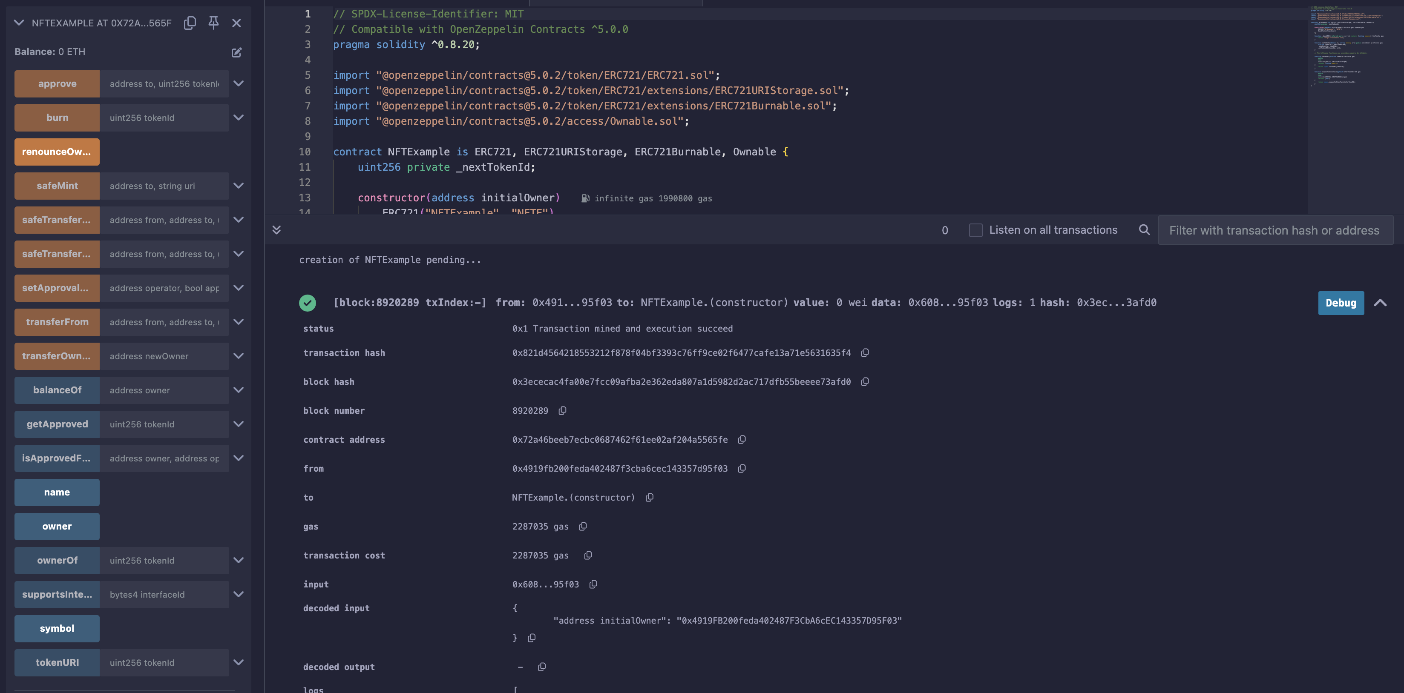Copy the transaction hash value
This screenshot has height=693, width=1404.
tap(865, 353)
